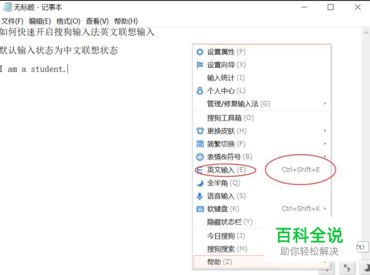The image size is (370, 275).
Task: Open the 格式(O) menu
Action: point(68,21)
